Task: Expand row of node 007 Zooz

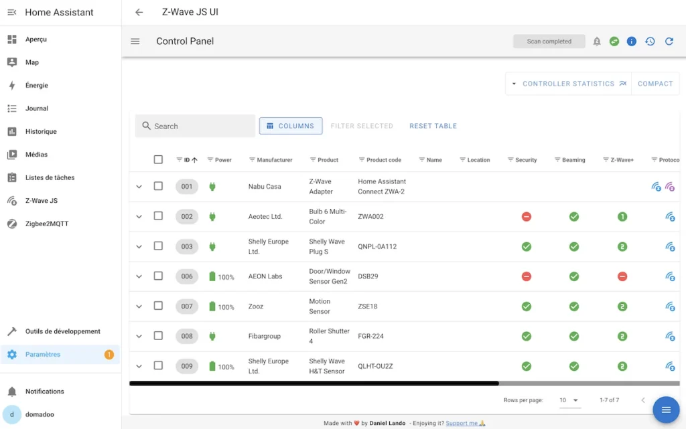Action: pyautogui.click(x=139, y=307)
